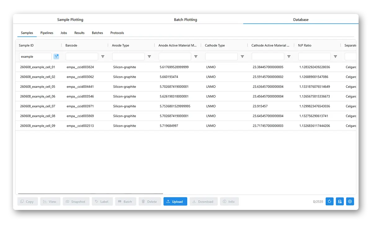Open the Anode Type column filter menu

pos(149,57)
